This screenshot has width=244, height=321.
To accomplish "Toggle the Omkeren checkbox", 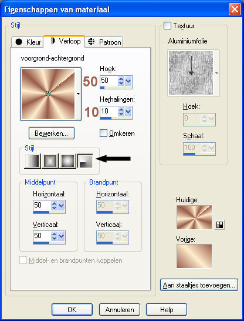I will point(103,133).
